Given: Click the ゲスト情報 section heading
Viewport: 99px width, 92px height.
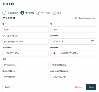Looking at the screenshot, I should (9, 18).
